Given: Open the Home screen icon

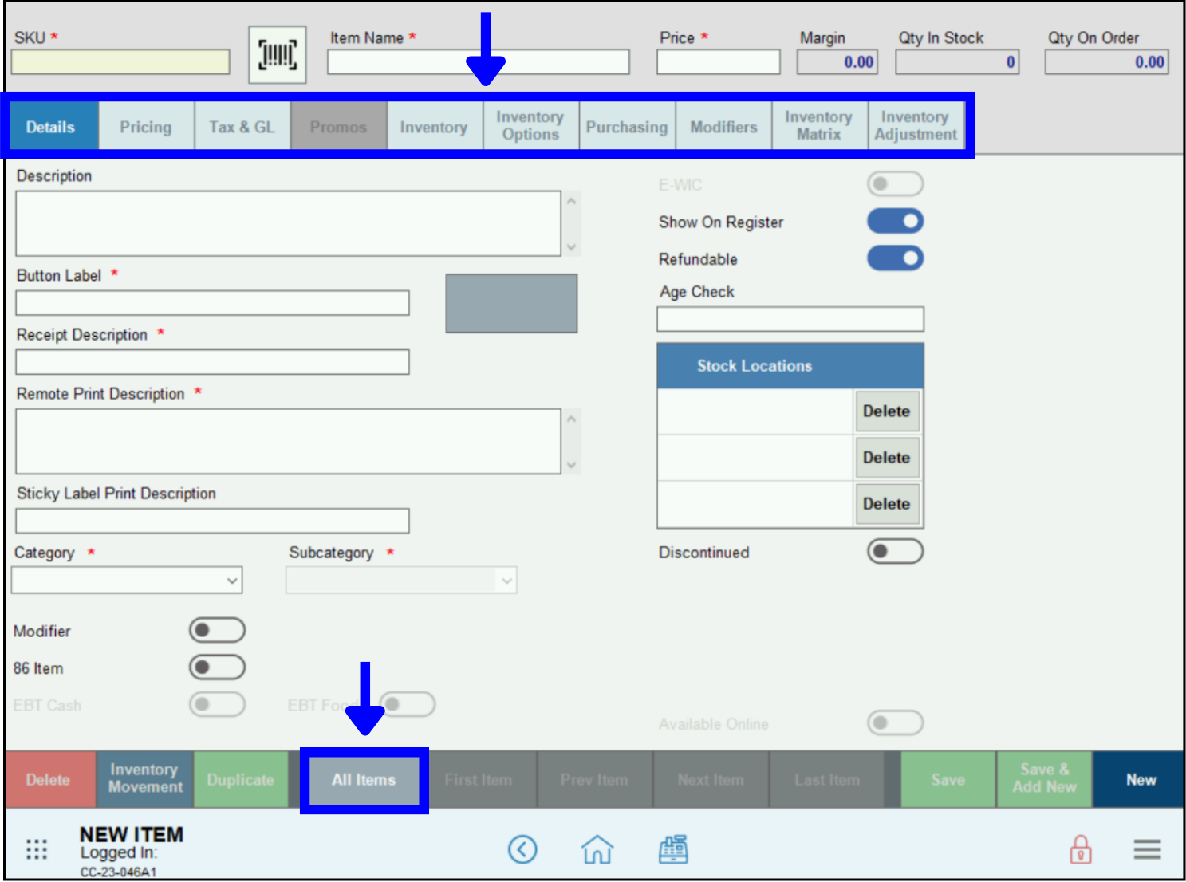Looking at the screenshot, I should 597,849.
